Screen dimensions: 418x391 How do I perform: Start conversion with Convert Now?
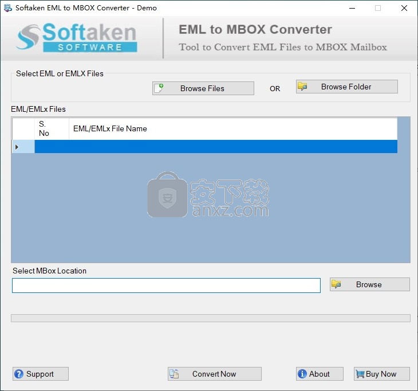click(x=215, y=374)
